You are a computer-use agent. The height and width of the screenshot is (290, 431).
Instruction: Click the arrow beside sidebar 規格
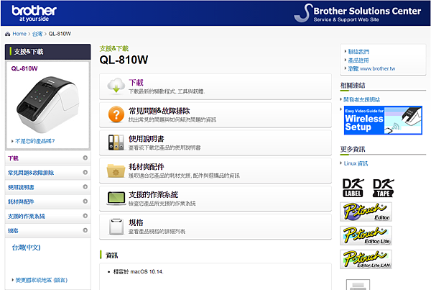pos(85,230)
